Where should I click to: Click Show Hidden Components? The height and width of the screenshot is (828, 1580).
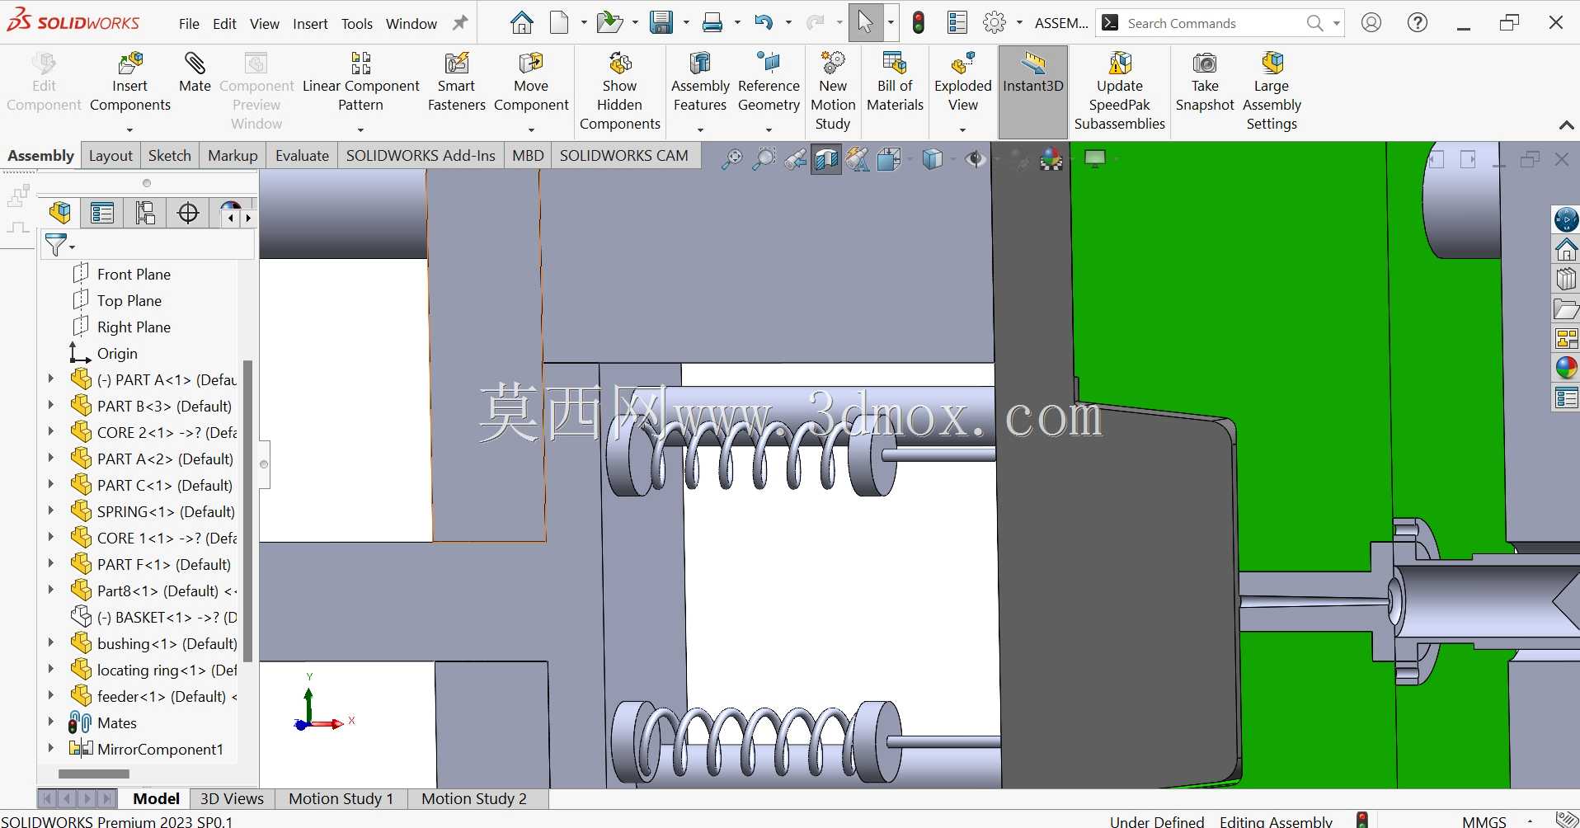620,91
